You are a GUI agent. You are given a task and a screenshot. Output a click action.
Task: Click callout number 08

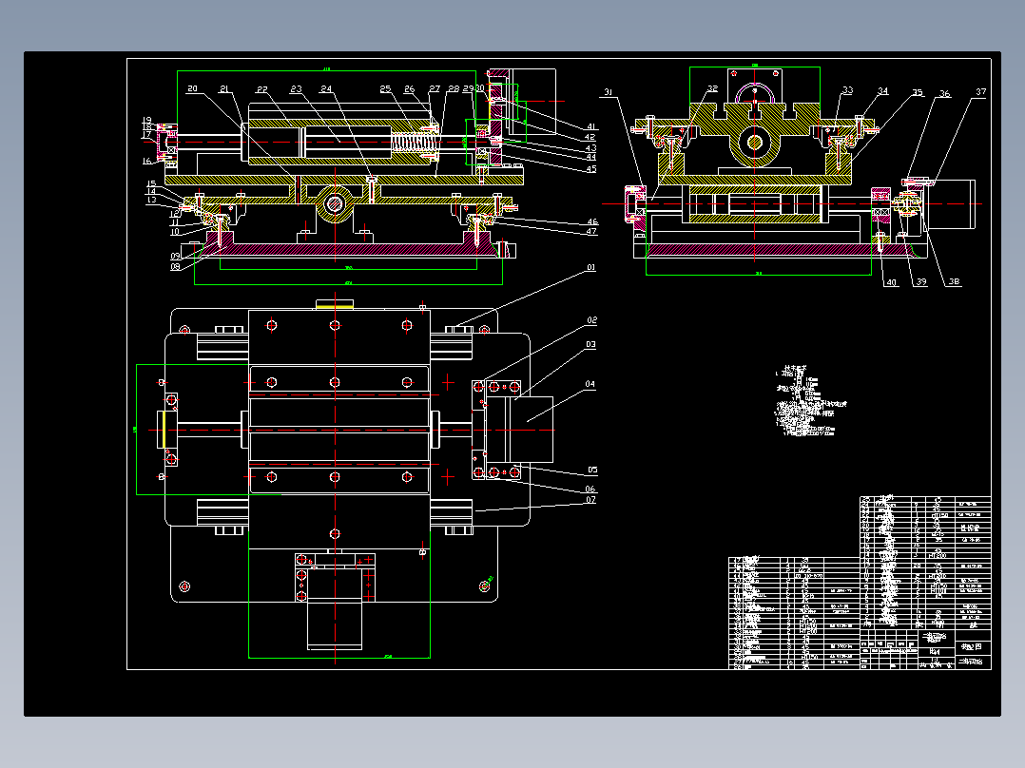click(x=175, y=267)
